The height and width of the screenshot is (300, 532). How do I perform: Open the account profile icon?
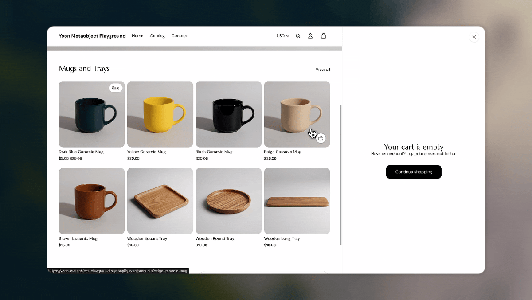[310, 36]
